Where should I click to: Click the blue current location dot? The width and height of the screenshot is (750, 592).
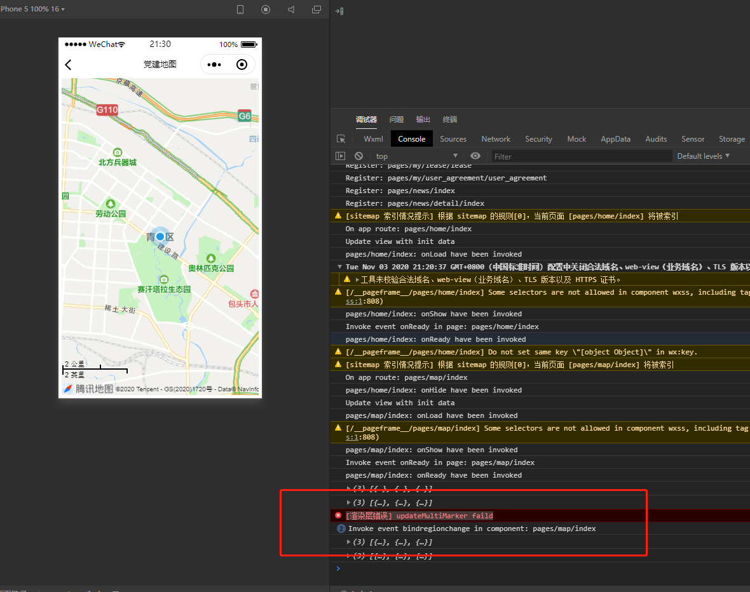coord(160,237)
